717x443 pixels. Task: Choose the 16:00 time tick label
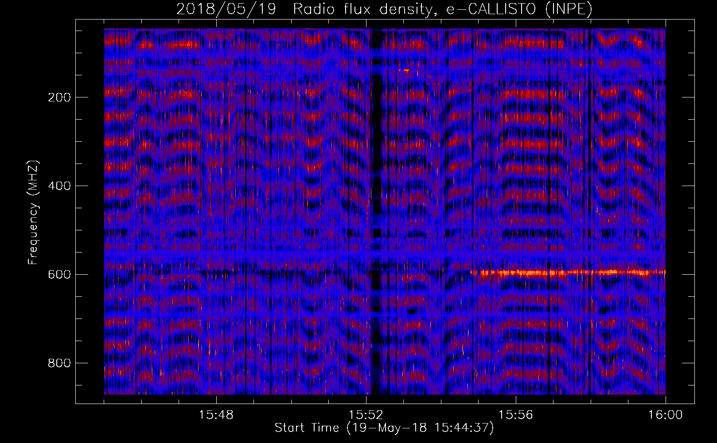[665, 415]
